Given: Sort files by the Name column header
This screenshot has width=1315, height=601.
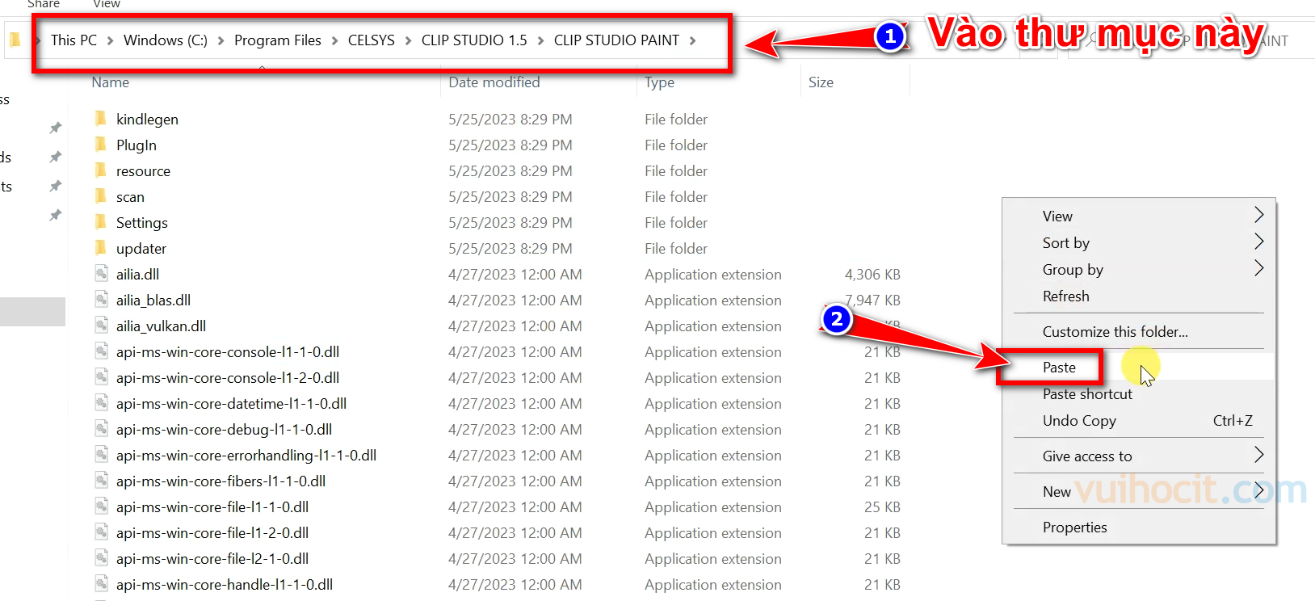Looking at the screenshot, I should pos(111,82).
